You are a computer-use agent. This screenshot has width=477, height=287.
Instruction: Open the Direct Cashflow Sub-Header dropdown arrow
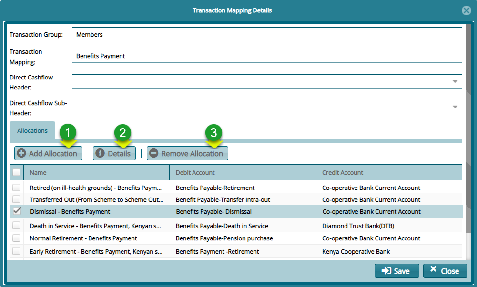coord(455,107)
